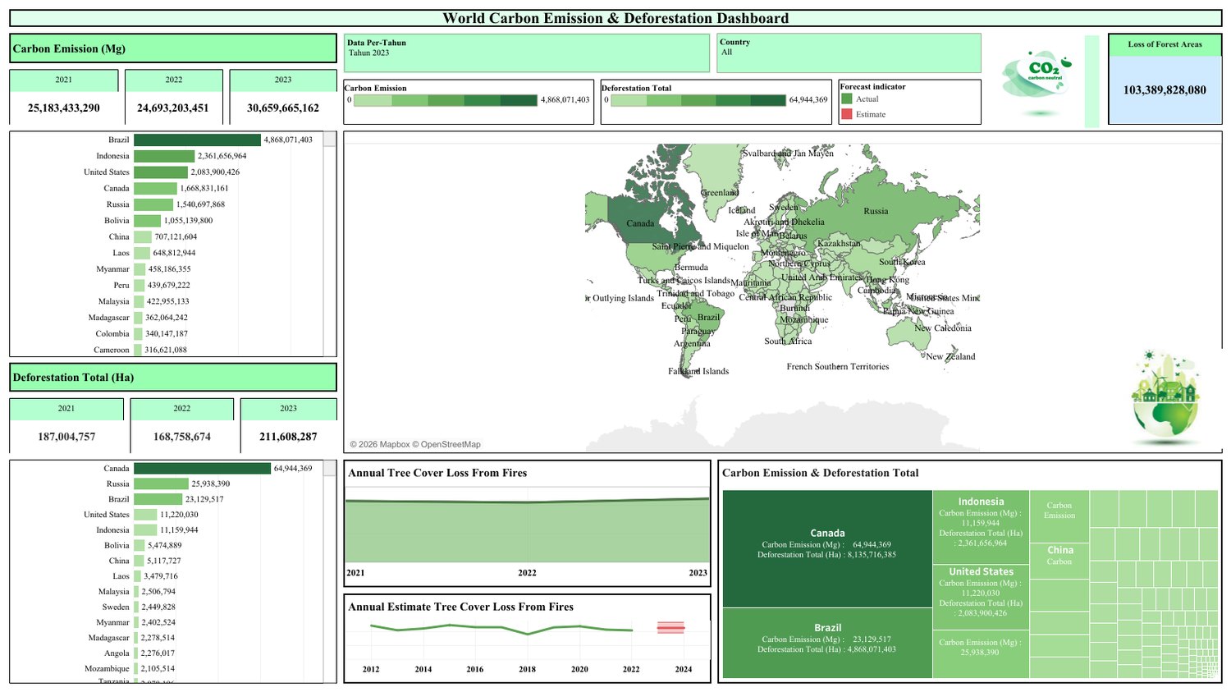The image size is (1231, 692).
Task: Select Canada's 64,944,369 deforestation bar
Action: 202,468
